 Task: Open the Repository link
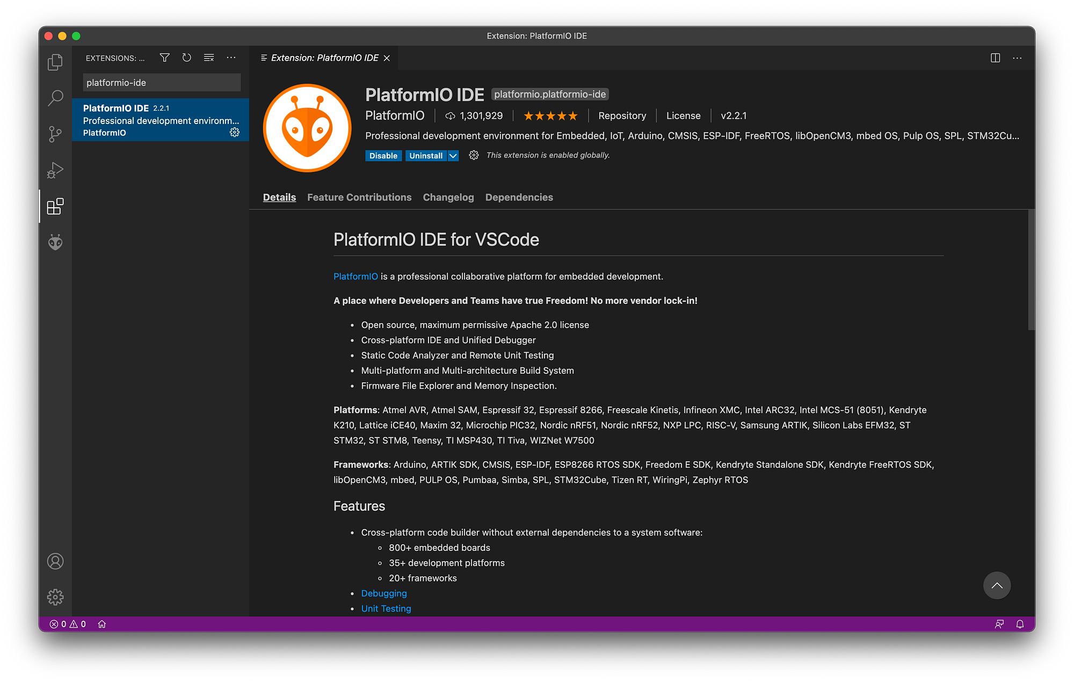point(622,115)
